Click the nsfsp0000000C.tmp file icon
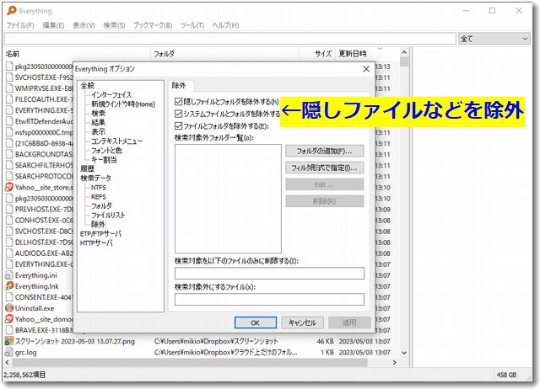 pyautogui.click(x=9, y=132)
